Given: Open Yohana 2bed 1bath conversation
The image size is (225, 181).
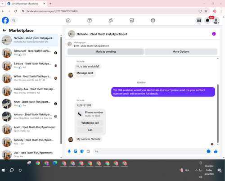Looking at the screenshot, I should point(30,116).
